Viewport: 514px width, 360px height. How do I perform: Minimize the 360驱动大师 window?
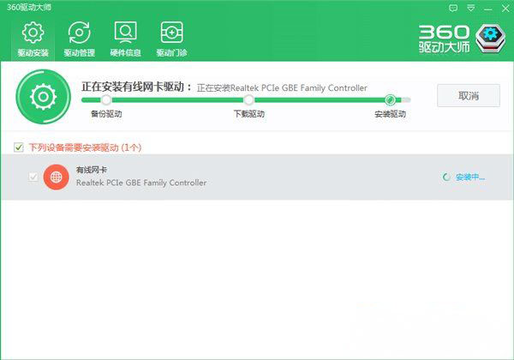point(488,9)
